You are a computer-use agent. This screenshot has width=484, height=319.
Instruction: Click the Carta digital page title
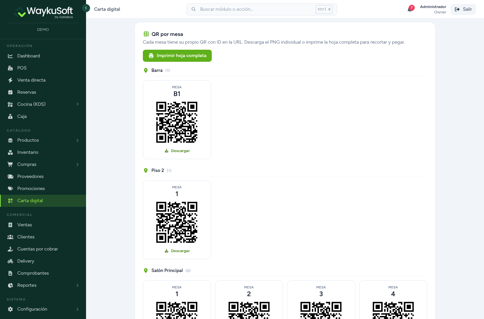click(107, 9)
